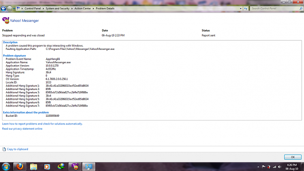Open Windows Explorer folder icon in taskbar

(x=33, y=167)
